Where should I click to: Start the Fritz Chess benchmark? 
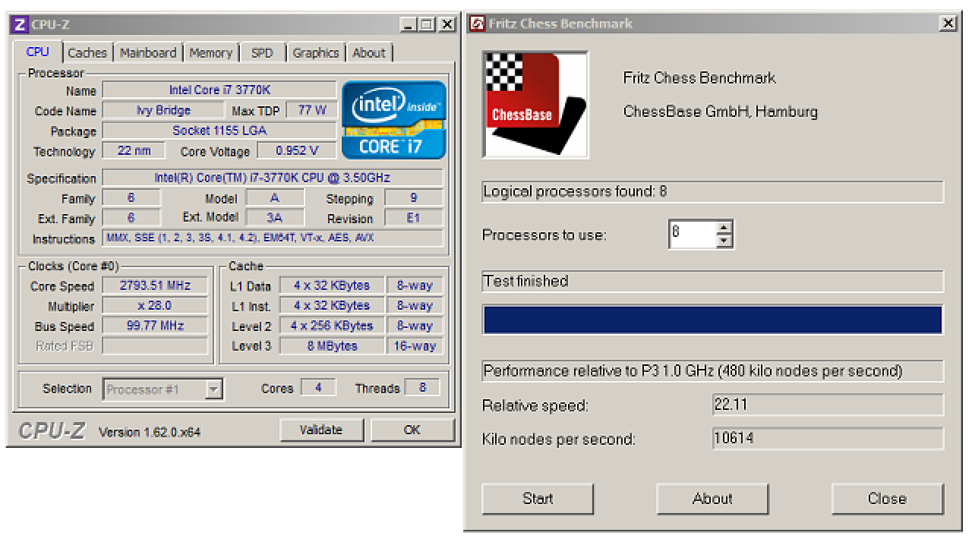[x=538, y=499]
